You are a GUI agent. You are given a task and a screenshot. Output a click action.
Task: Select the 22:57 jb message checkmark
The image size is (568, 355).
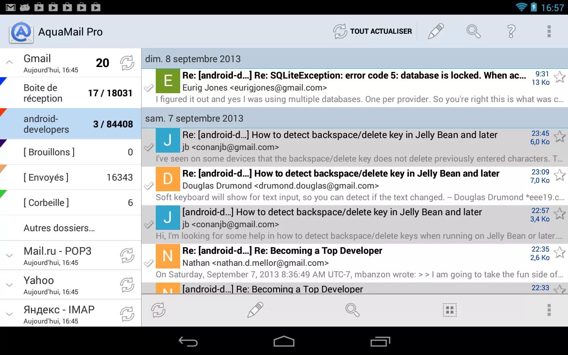(x=149, y=225)
